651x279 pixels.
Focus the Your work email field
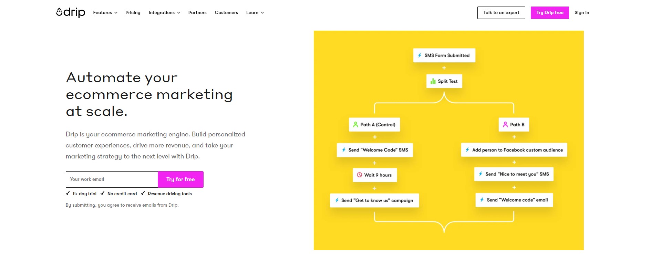[112, 179]
